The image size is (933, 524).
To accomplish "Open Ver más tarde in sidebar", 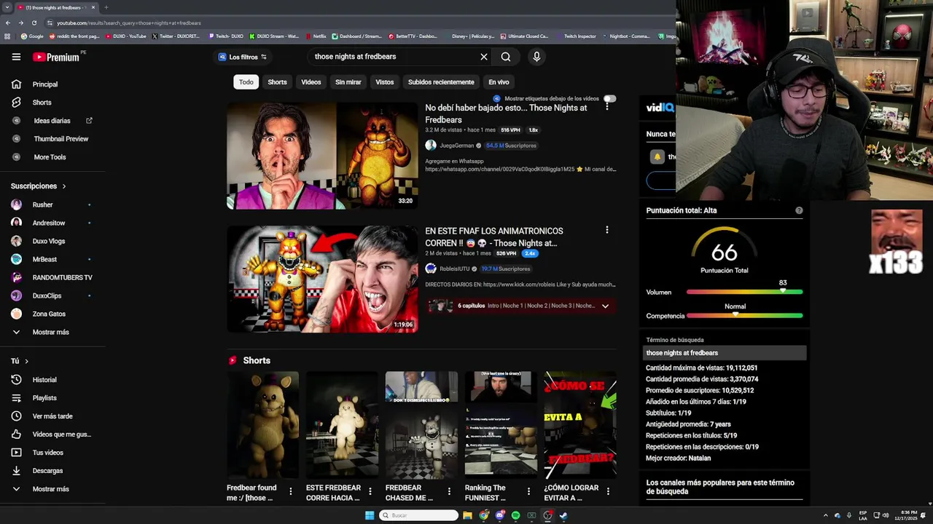I will coord(52,416).
